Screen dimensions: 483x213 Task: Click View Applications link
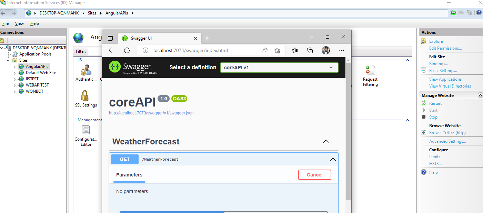(445, 79)
